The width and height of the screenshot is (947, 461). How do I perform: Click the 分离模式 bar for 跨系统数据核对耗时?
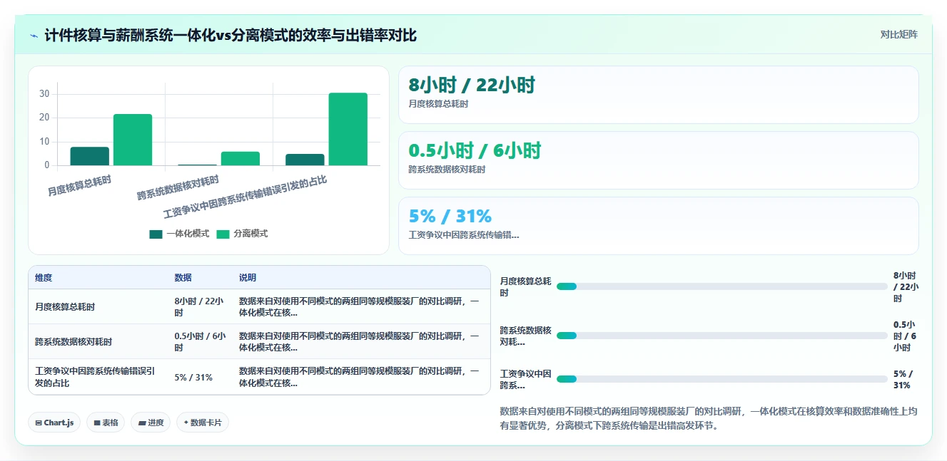[240, 158]
